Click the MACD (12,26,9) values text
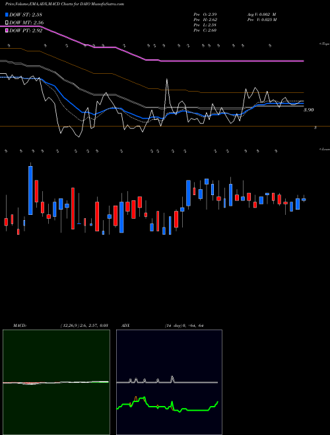 pyautogui.click(x=84, y=326)
